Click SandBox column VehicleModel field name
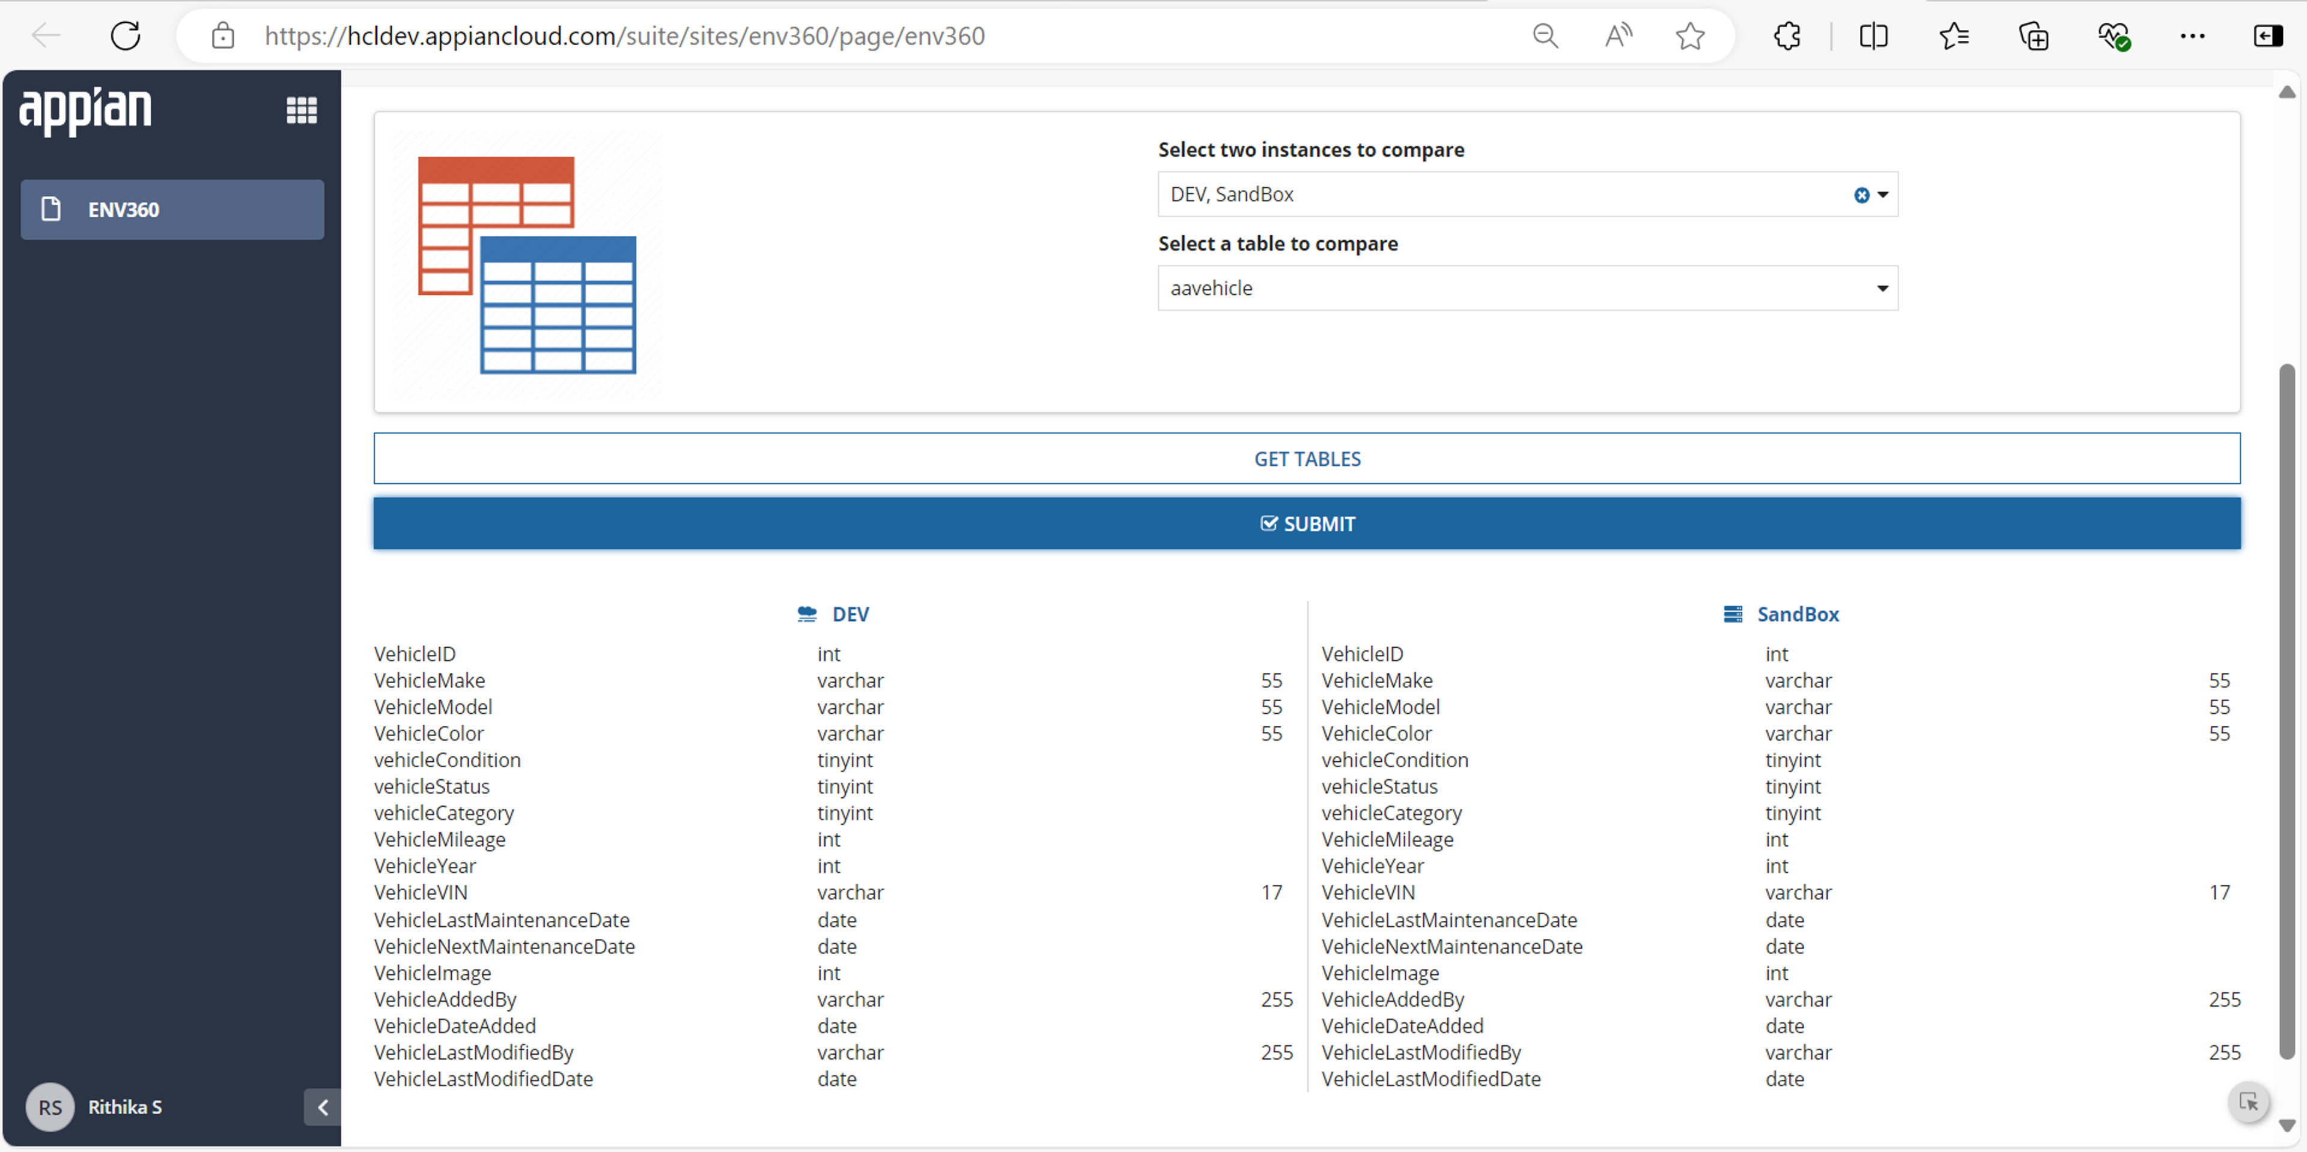The width and height of the screenshot is (2307, 1152). [x=1380, y=707]
